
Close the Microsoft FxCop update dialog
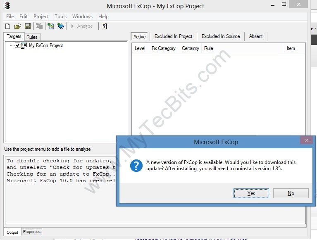pyautogui.click(x=307, y=140)
